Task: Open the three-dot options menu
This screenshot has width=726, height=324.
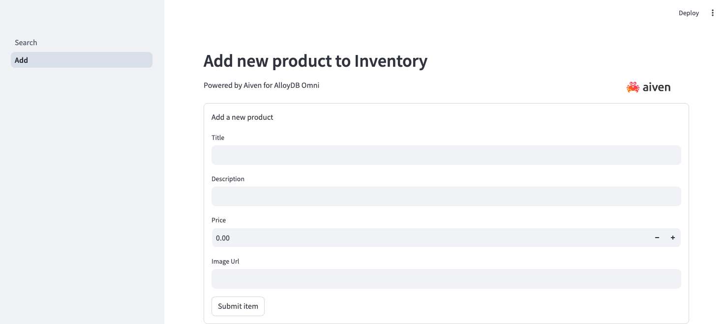Action: point(712,13)
